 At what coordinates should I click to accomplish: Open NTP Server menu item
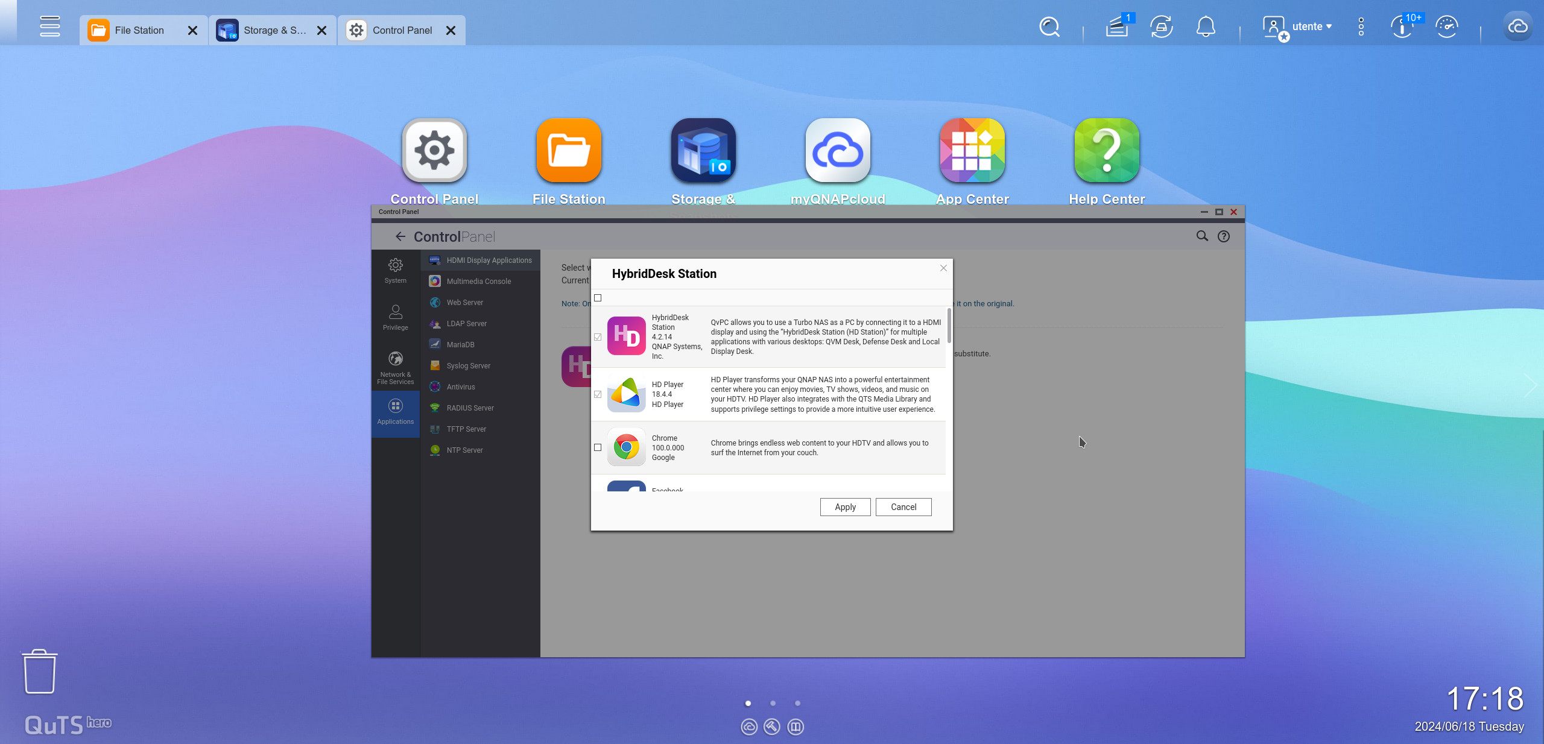click(x=480, y=450)
